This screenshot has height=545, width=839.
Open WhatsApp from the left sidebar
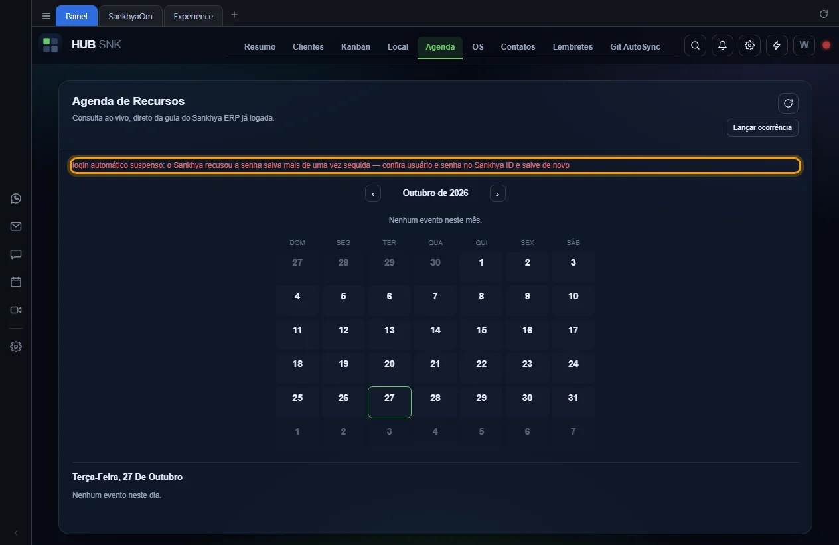coord(16,198)
